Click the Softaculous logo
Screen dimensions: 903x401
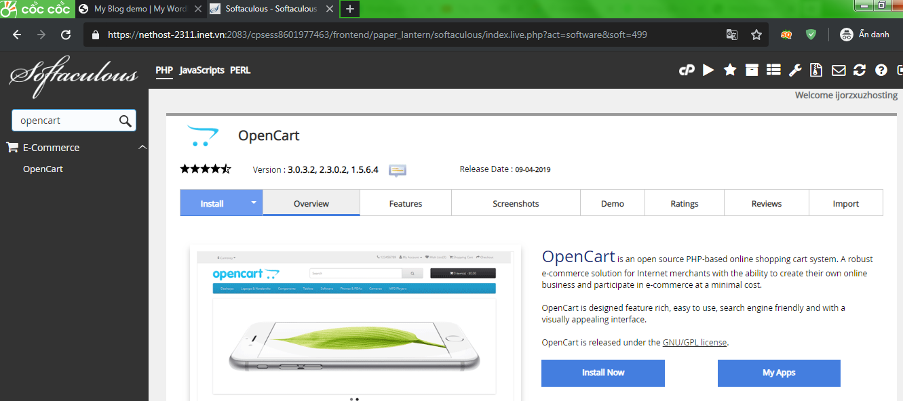point(73,76)
